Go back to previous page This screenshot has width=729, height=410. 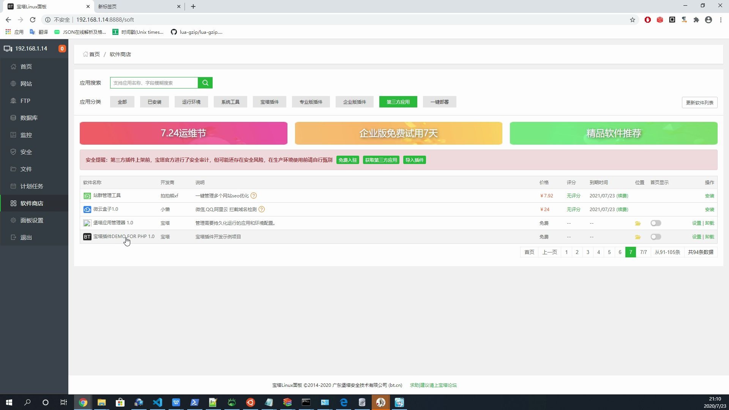tap(8, 20)
